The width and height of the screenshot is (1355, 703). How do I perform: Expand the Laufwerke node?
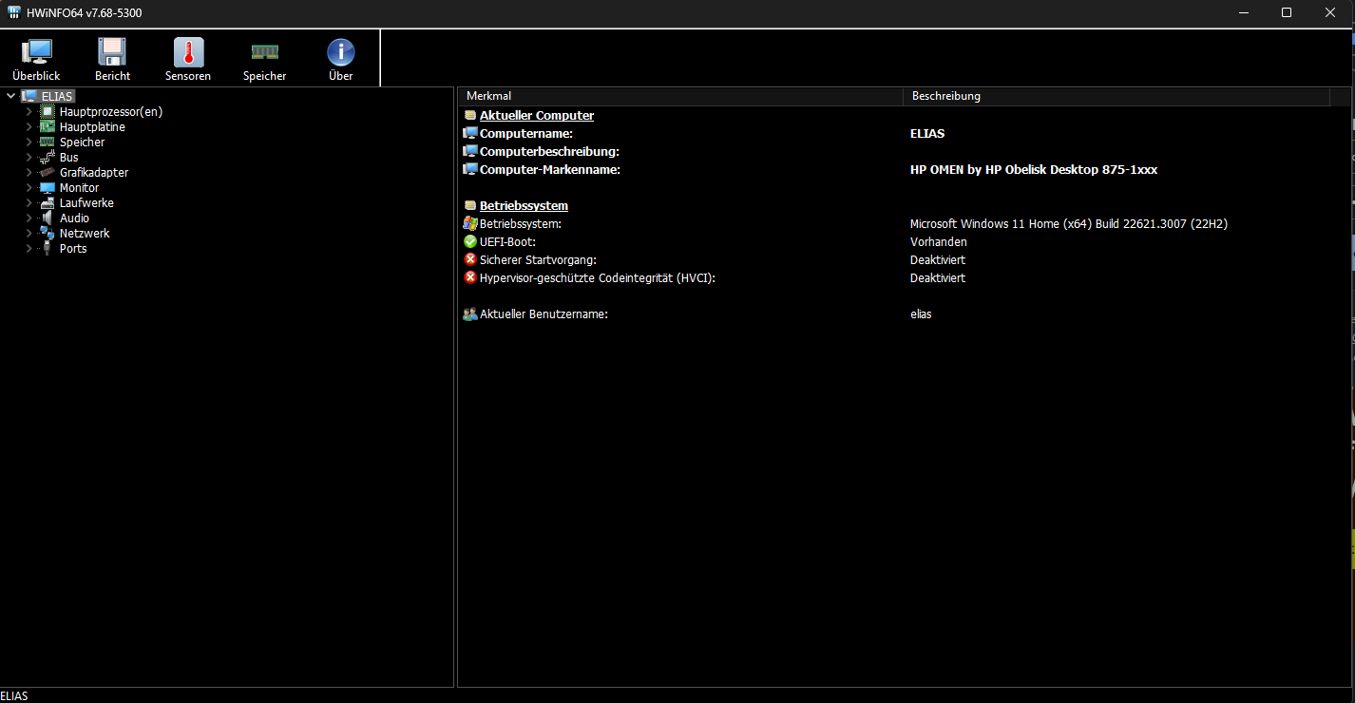[29, 202]
